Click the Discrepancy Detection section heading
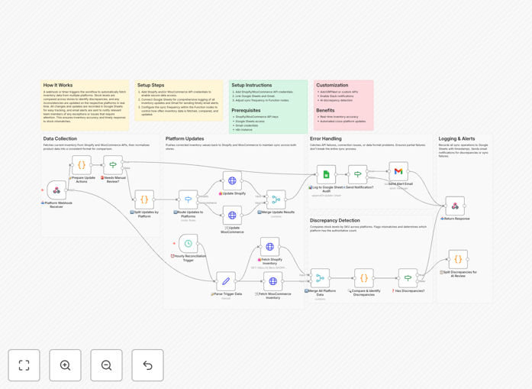532x389 pixels. (x=334, y=221)
